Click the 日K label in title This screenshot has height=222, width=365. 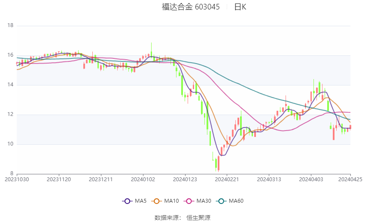coord(240,7)
